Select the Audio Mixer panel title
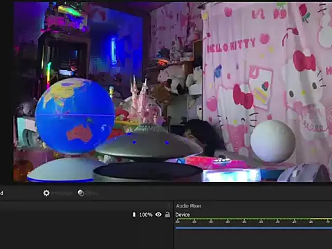 pos(189,205)
